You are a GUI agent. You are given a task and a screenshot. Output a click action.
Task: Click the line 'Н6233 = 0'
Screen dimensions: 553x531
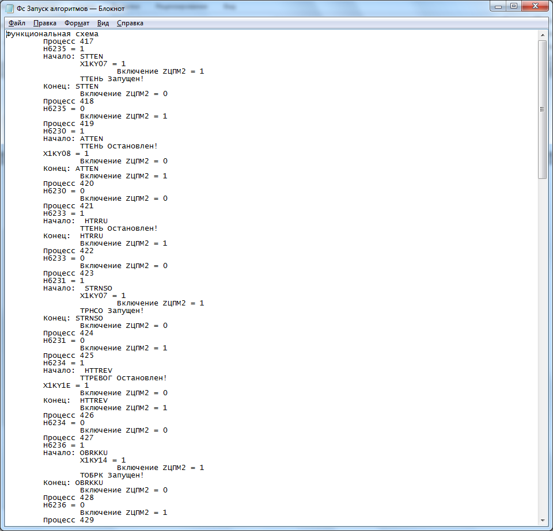point(64,258)
